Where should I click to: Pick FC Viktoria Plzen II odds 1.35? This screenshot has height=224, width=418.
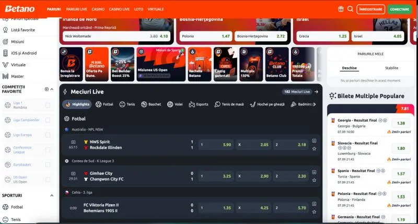[x=216, y=208]
